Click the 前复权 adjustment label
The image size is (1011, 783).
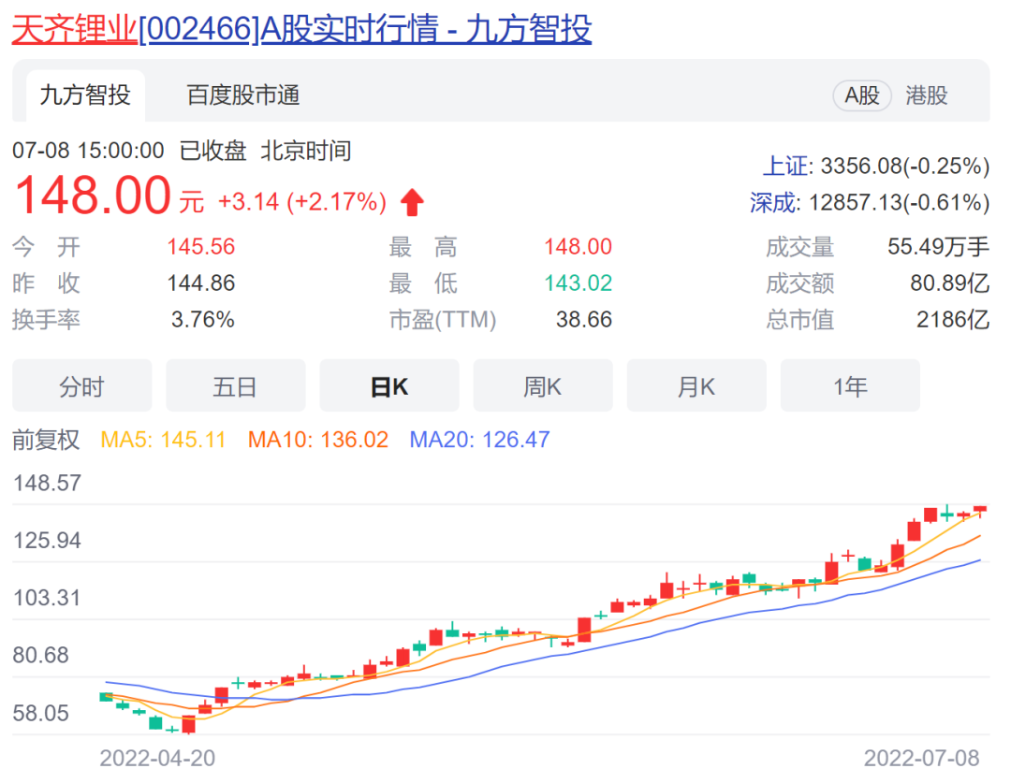46,440
